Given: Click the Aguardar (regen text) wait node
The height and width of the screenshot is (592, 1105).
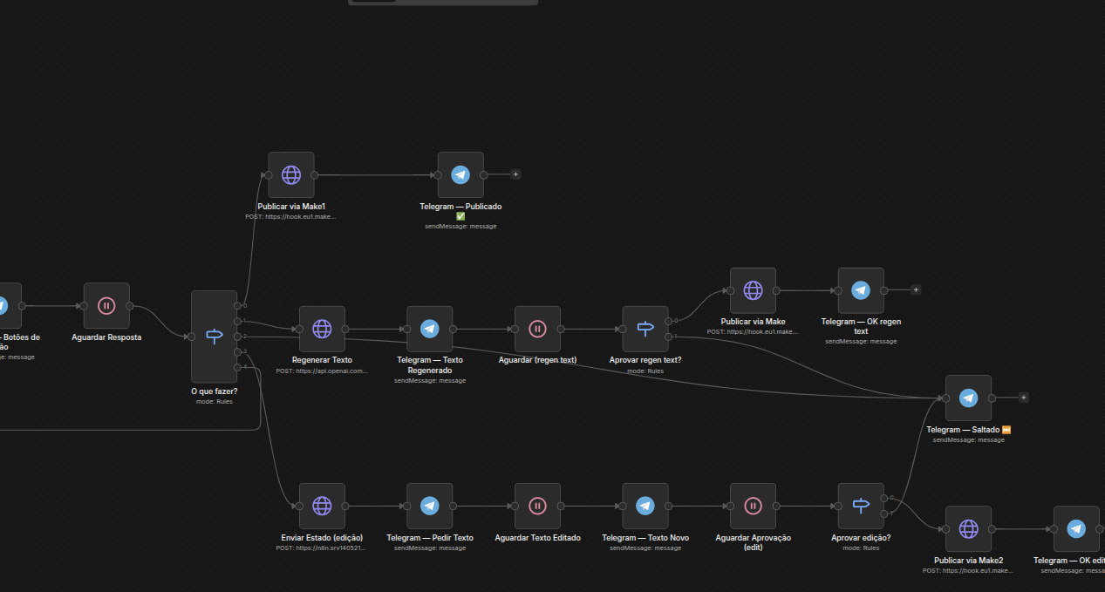Looking at the screenshot, I should point(537,329).
